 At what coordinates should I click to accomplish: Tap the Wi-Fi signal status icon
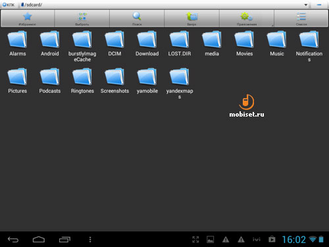(313, 239)
